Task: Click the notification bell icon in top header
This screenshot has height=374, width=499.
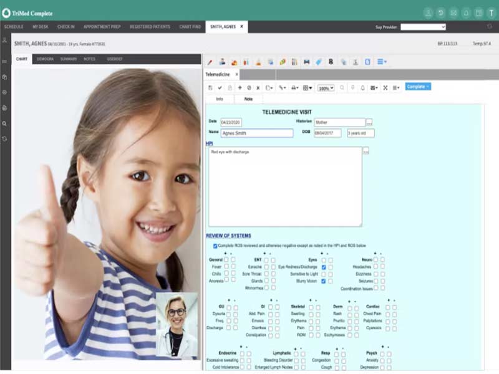Action: (x=466, y=13)
